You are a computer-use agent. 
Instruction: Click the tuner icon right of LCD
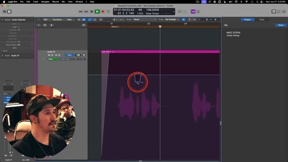click(180, 12)
